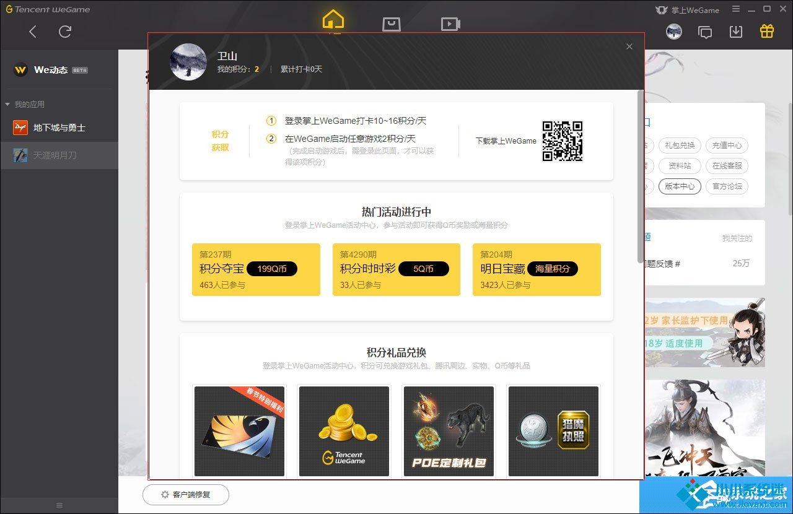The height and width of the screenshot is (514, 793).
Task: Click the 在线客服 tag button
Action: [727, 166]
